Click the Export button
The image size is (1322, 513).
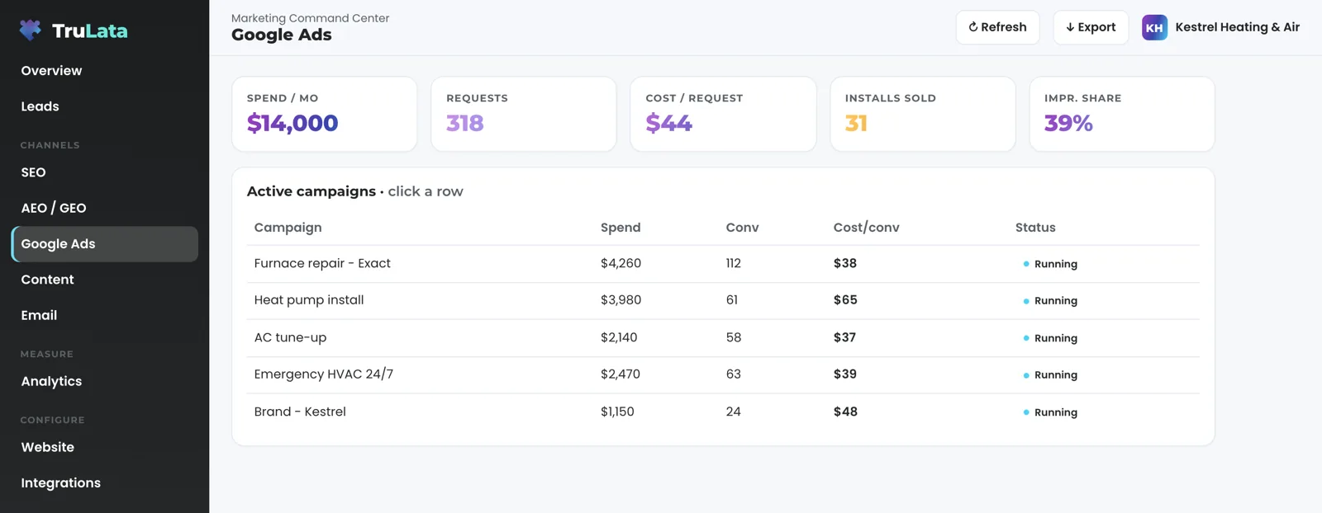pyautogui.click(x=1091, y=27)
